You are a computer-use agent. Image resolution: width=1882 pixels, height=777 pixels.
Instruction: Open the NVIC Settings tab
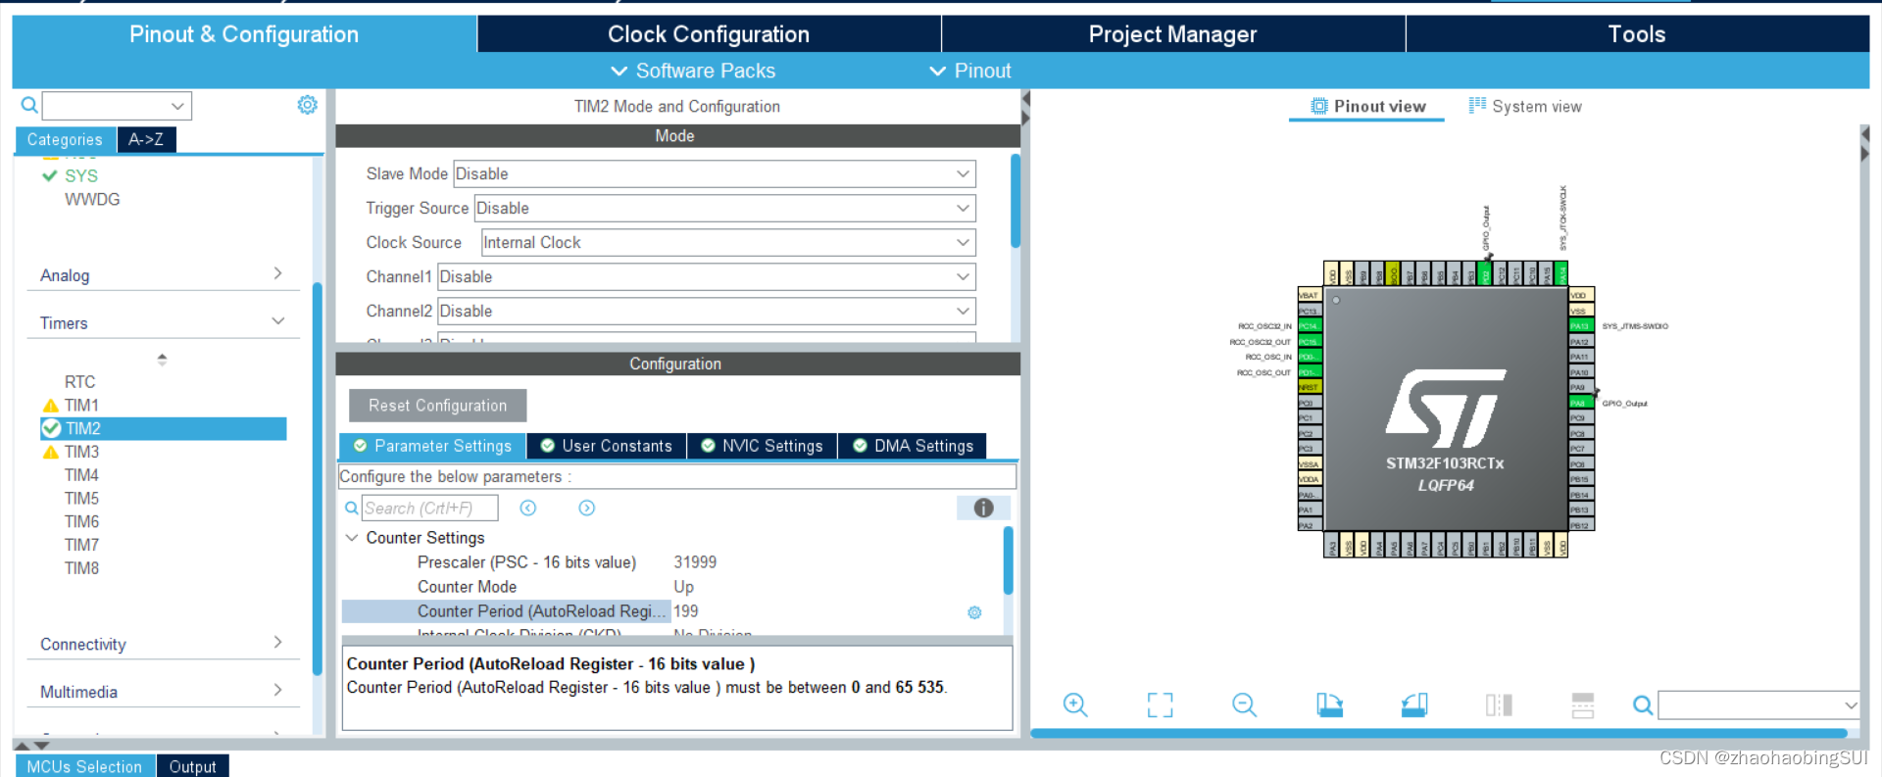(x=763, y=446)
